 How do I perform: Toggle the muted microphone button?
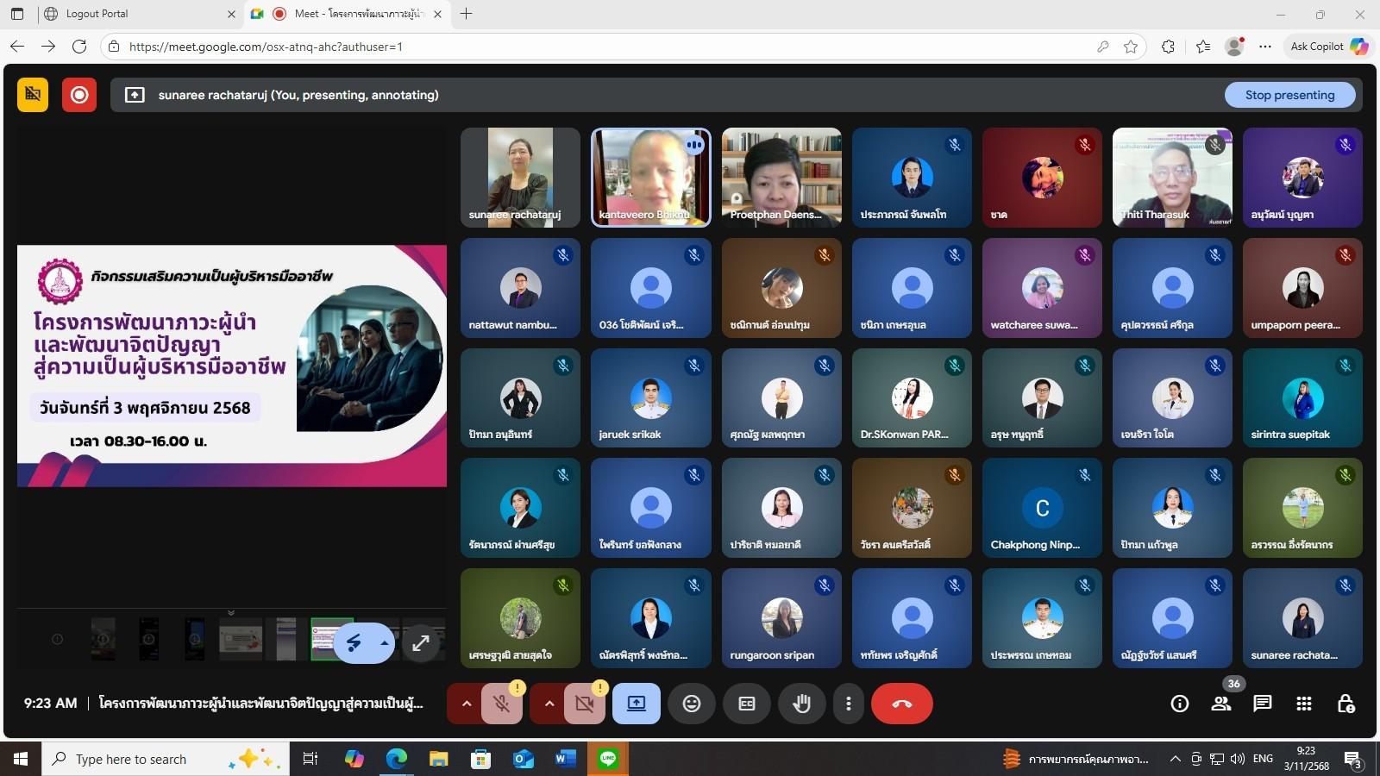tap(501, 704)
